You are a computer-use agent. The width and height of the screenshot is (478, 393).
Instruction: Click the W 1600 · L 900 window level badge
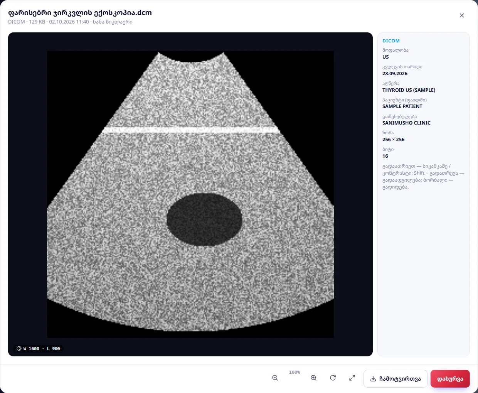[x=38, y=349]
